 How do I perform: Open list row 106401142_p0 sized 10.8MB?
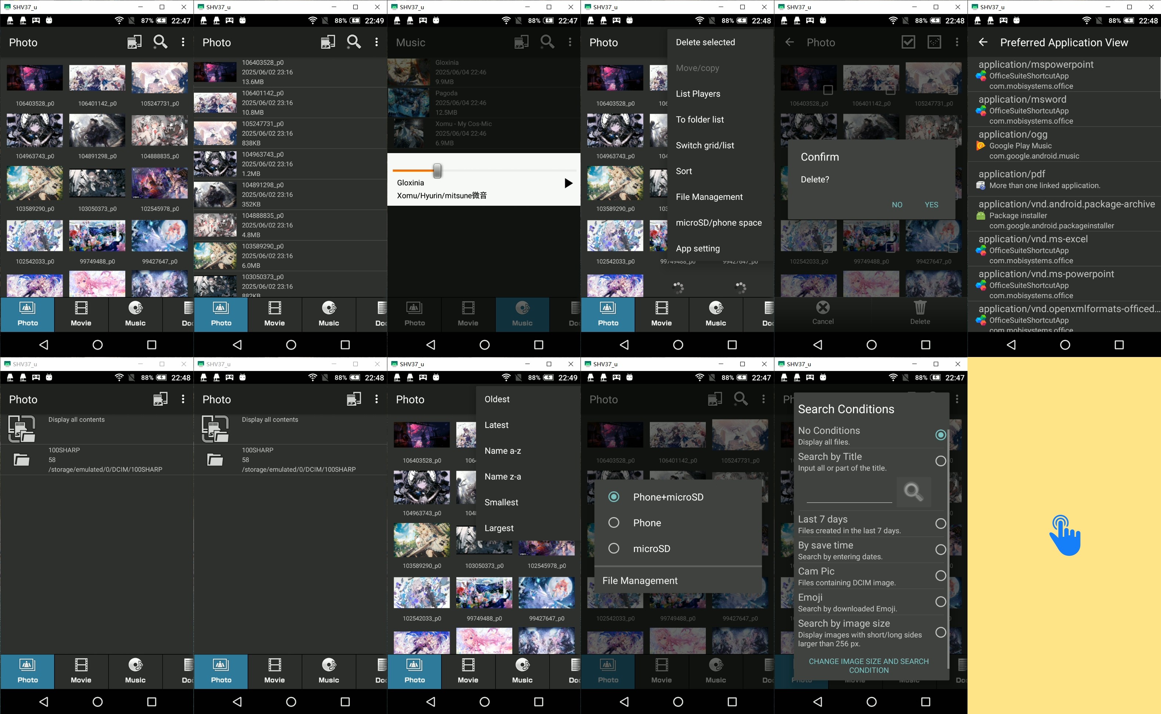(290, 102)
